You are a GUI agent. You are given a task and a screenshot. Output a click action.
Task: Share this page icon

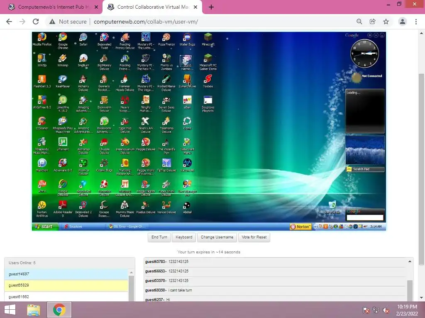pos(372,22)
